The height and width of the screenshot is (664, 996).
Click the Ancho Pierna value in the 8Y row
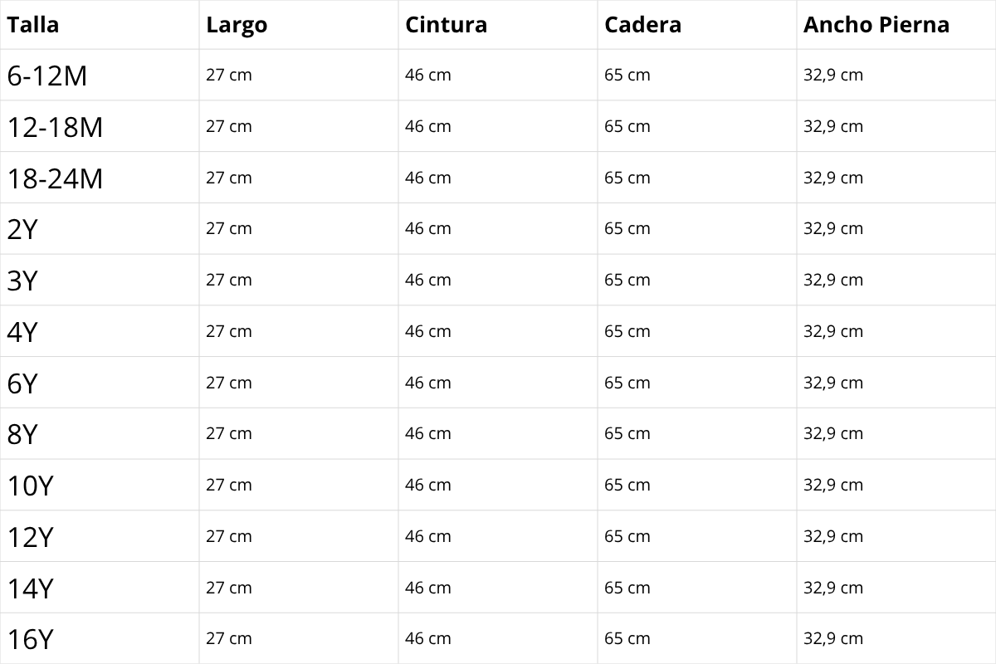(x=832, y=433)
